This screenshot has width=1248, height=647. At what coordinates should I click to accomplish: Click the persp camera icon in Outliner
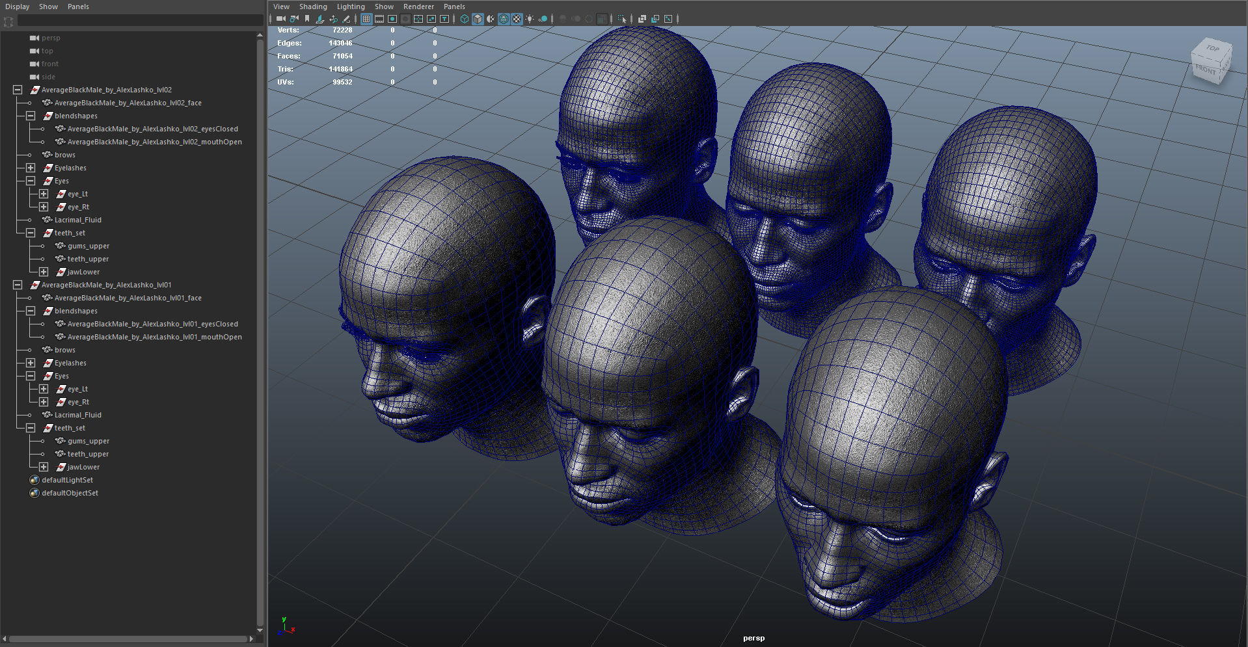tap(34, 38)
